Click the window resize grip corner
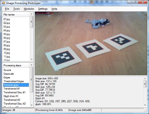 (x=146, y=110)
